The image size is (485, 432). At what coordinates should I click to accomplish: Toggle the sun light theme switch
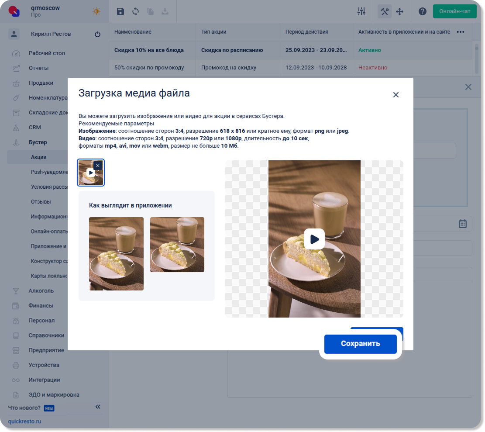click(96, 12)
